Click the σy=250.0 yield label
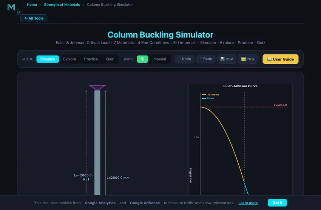The height and width of the screenshot is (210, 321). (x=280, y=105)
